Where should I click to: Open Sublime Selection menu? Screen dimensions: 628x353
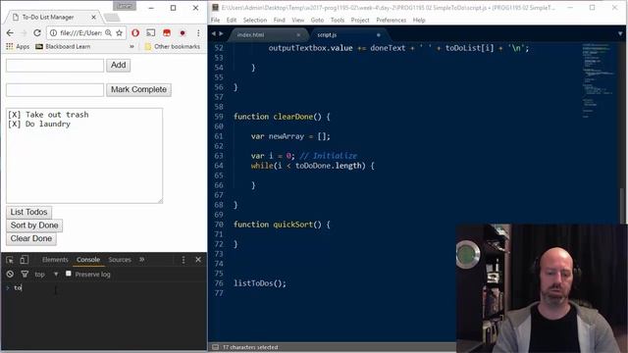[x=255, y=20]
